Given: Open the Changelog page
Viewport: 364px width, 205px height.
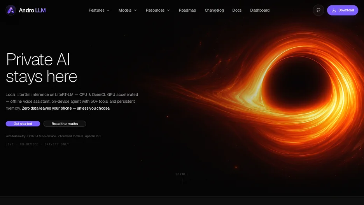Looking at the screenshot, I should click(214, 10).
